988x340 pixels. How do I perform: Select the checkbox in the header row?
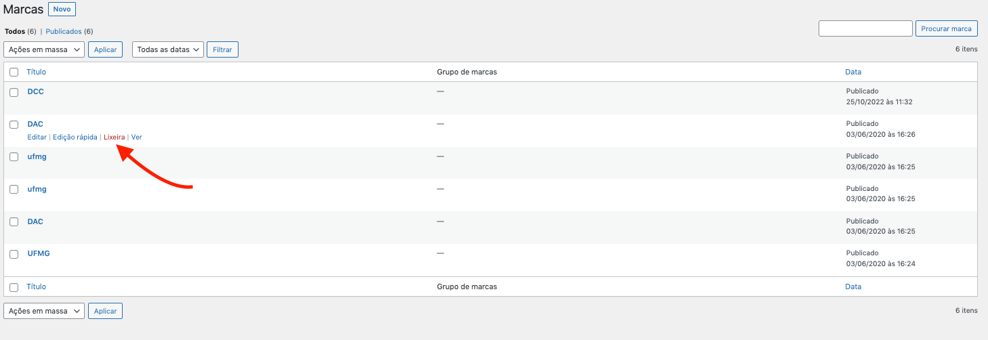[14, 72]
